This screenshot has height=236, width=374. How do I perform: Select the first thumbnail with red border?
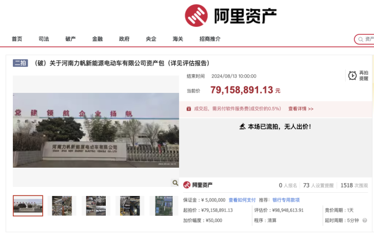pyautogui.click(x=28, y=206)
